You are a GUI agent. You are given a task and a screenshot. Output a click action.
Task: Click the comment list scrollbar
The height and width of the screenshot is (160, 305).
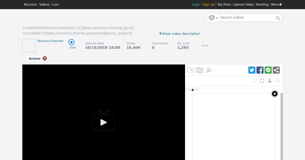(282, 126)
